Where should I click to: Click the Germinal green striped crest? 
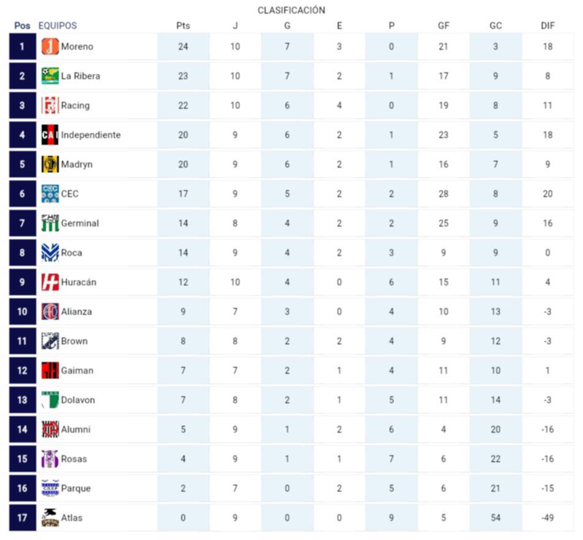click(x=50, y=223)
